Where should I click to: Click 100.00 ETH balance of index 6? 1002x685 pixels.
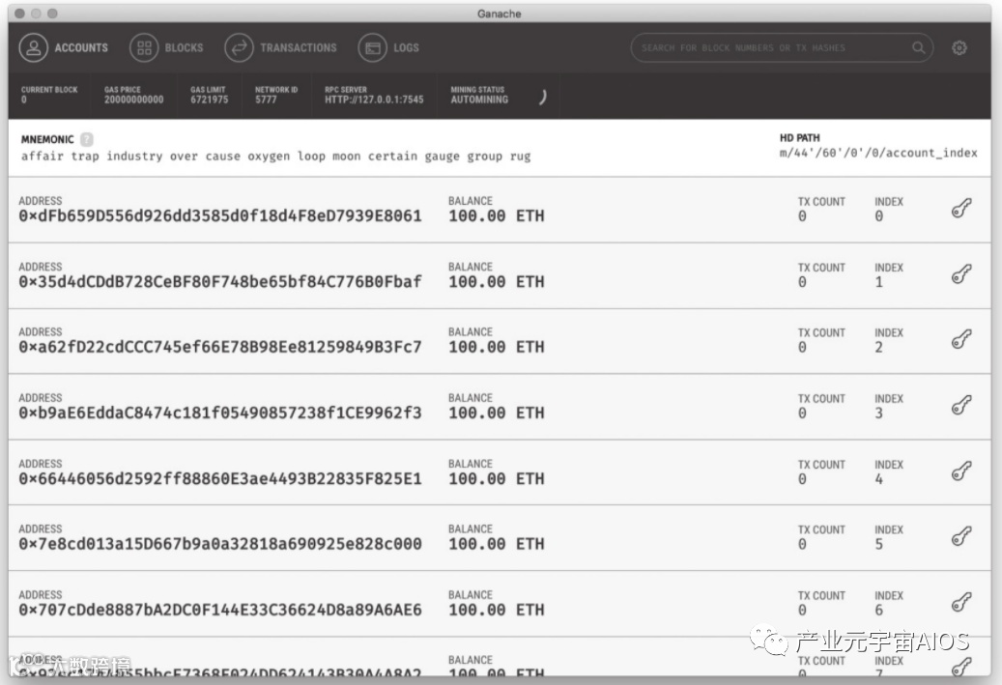(497, 610)
